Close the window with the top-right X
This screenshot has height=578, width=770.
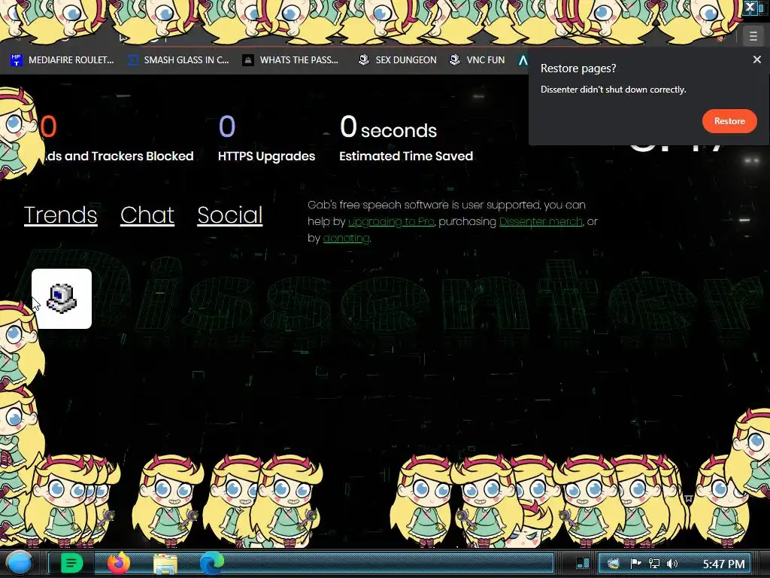point(750,7)
